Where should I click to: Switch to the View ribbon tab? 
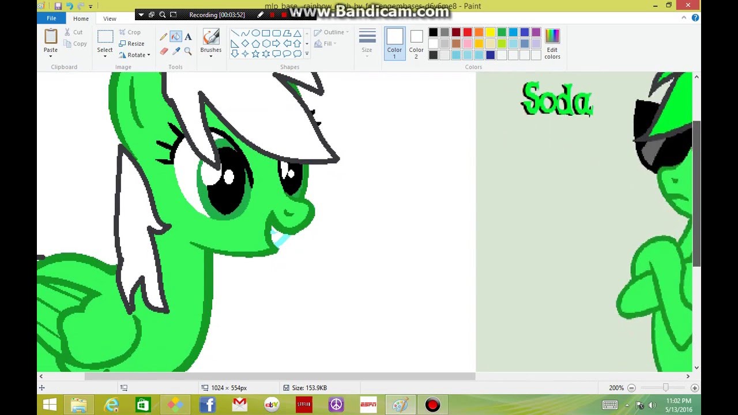pos(110,18)
